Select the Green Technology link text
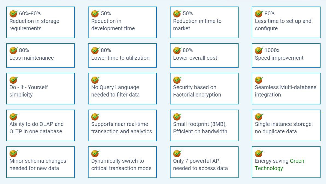Image resolution: width=326 pixels, height=184 pixels. pos(280,164)
